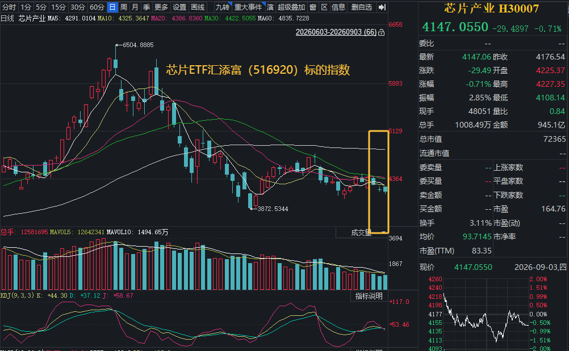
Task: Click the 现手 value 48051
Action: click(480, 111)
